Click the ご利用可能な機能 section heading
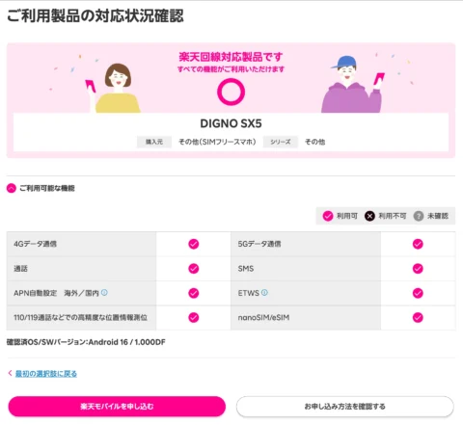This screenshot has height=425, width=463. click(47, 188)
